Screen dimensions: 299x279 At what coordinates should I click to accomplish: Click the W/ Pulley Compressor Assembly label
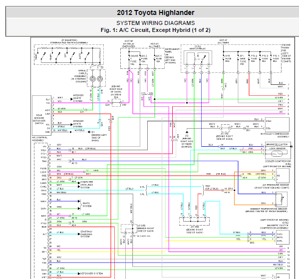point(275,135)
